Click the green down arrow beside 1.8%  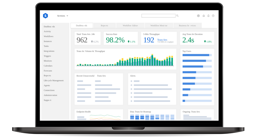tap(205, 42)
